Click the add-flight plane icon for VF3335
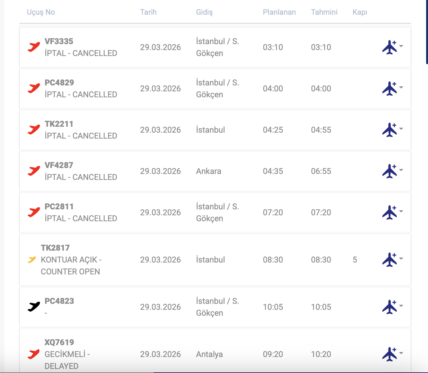Screen dimensions: 428x373 tap(389, 47)
